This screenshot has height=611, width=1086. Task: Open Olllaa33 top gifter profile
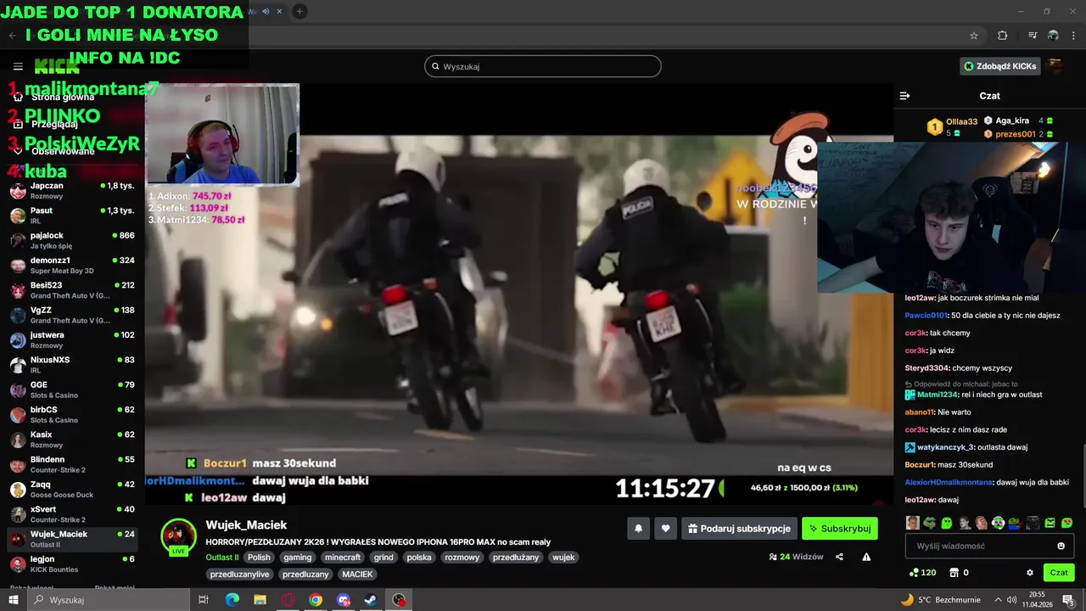click(x=961, y=121)
